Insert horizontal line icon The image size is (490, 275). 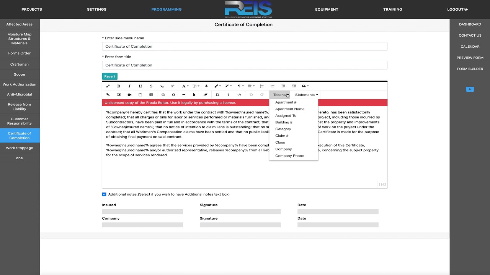click(x=184, y=95)
